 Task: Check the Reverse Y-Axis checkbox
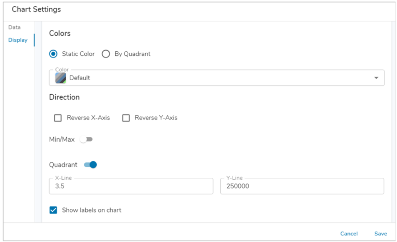pyautogui.click(x=126, y=118)
